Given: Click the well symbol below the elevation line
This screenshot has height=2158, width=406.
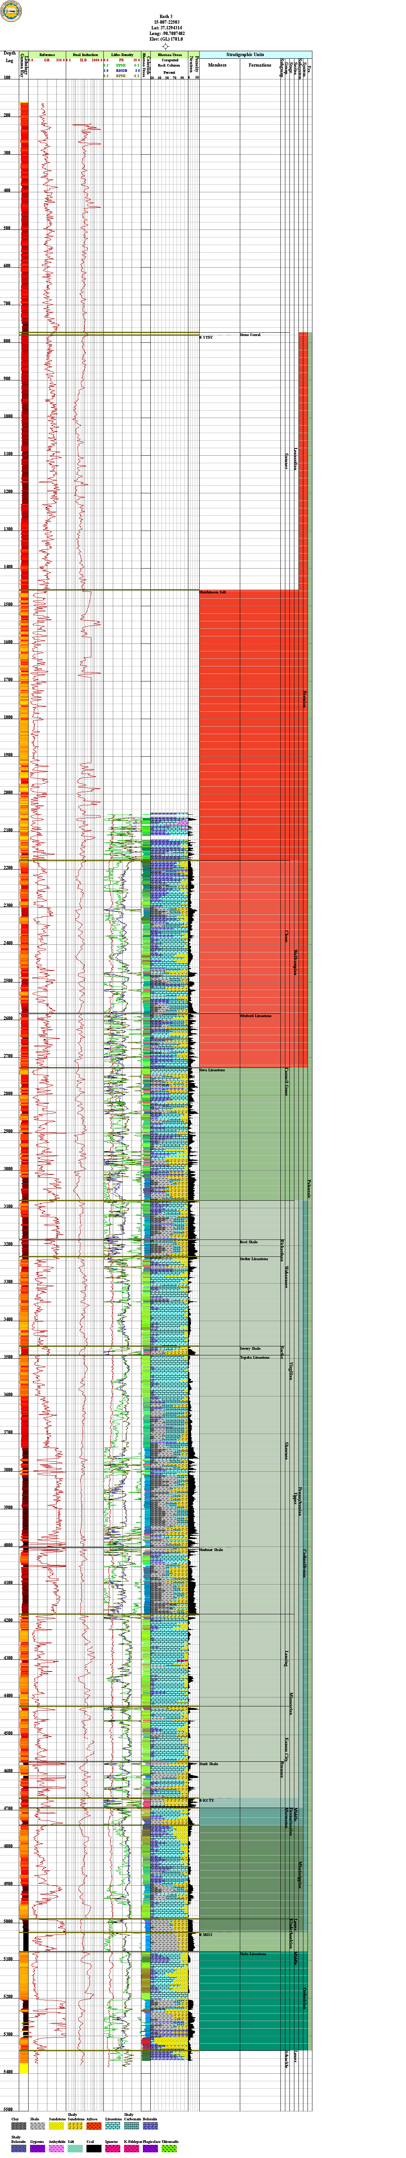Looking at the screenshot, I should 166,46.
